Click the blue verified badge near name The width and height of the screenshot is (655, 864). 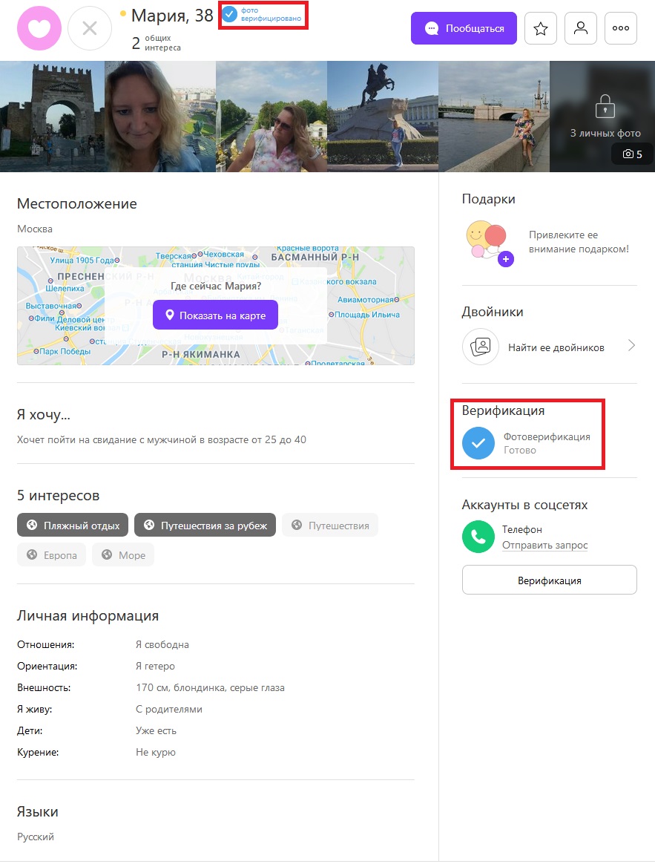[229, 14]
